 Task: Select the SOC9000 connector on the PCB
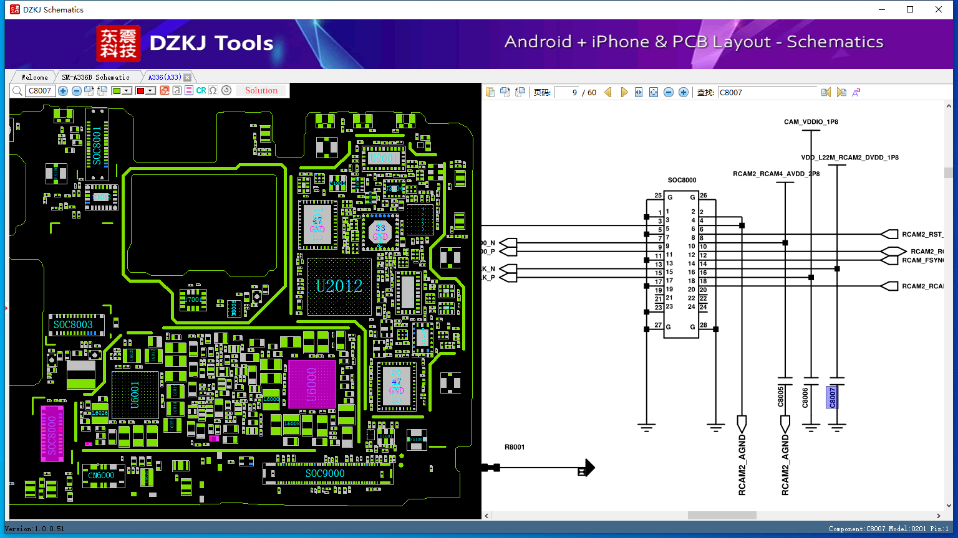328,474
